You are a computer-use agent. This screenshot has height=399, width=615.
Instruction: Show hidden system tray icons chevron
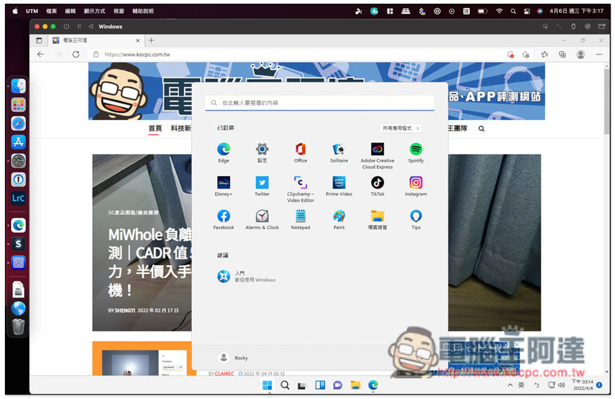[x=510, y=385]
